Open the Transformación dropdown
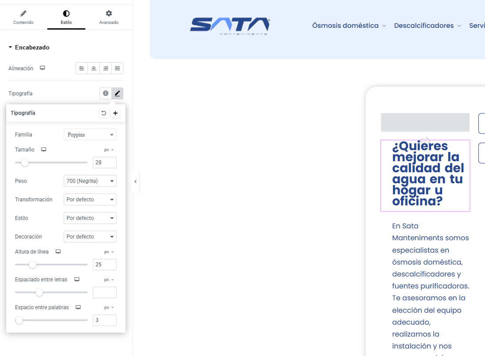 click(90, 200)
